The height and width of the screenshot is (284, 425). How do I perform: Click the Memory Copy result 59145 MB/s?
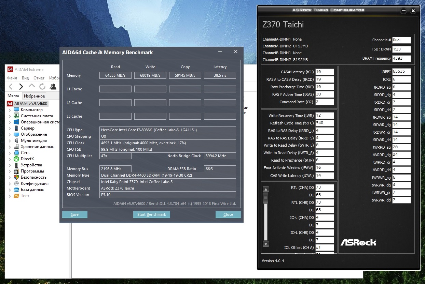click(x=185, y=75)
